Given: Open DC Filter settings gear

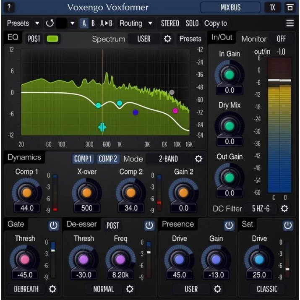Looking at the screenshot, I should 284,209.
